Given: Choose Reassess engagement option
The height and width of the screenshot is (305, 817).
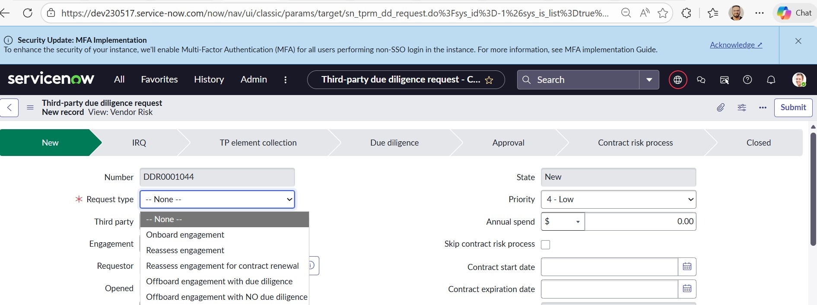Looking at the screenshot, I should click(225, 250).
